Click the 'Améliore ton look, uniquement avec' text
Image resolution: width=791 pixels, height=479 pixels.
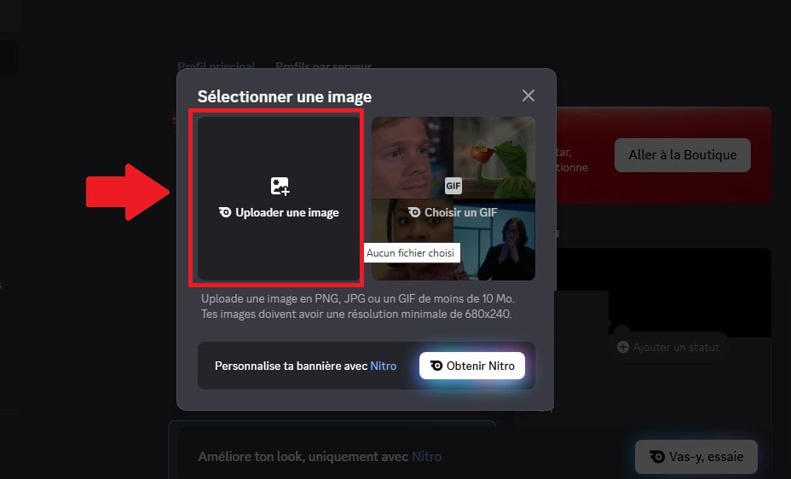pyautogui.click(x=303, y=457)
